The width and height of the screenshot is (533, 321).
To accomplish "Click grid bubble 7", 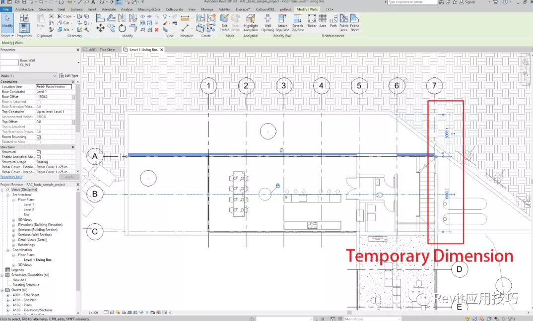I will click(x=434, y=86).
